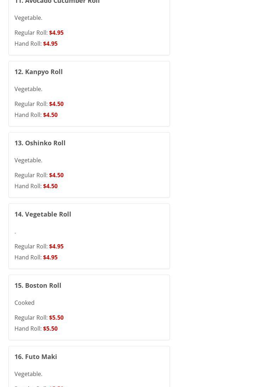Click the 11. Avocado Cucumber Roll title
The height and width of the screenshot is (387, 272).
[57, 2]
